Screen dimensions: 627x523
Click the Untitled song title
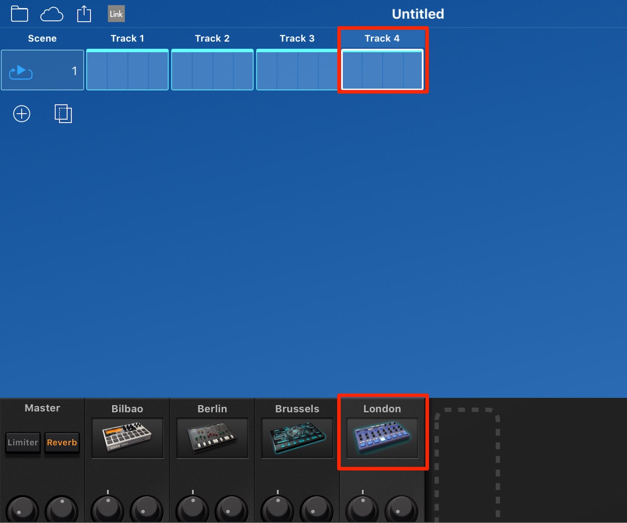(x=418, y=14)
